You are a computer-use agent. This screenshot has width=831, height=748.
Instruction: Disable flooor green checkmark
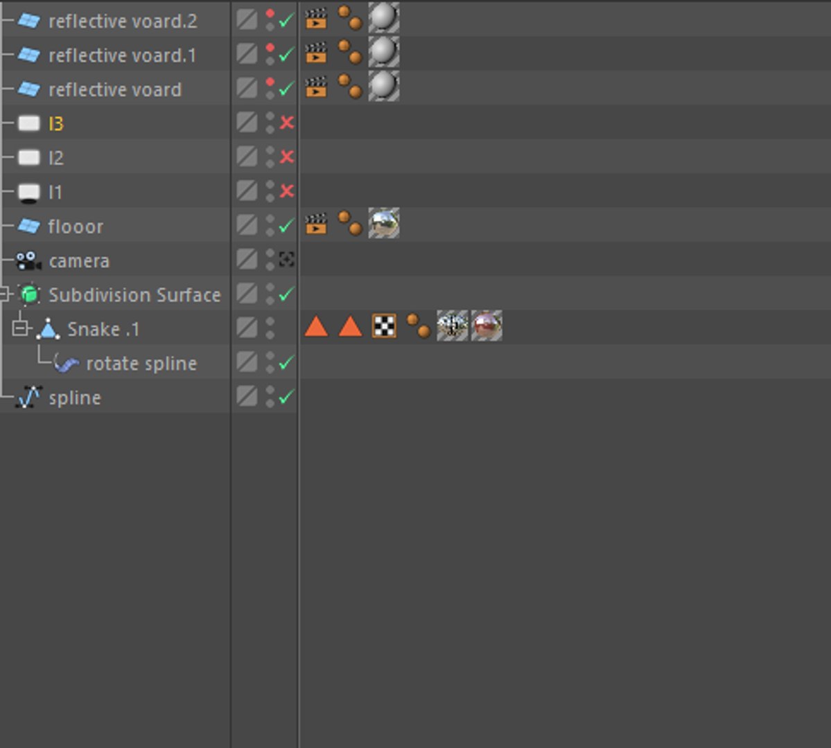pyautogui.click(x=287, y=226)
